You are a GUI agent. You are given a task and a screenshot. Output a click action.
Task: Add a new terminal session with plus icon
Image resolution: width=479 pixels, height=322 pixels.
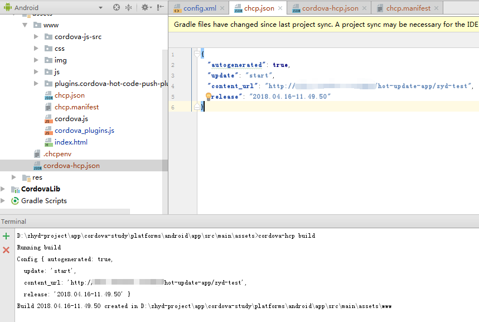tap(6, 236)
